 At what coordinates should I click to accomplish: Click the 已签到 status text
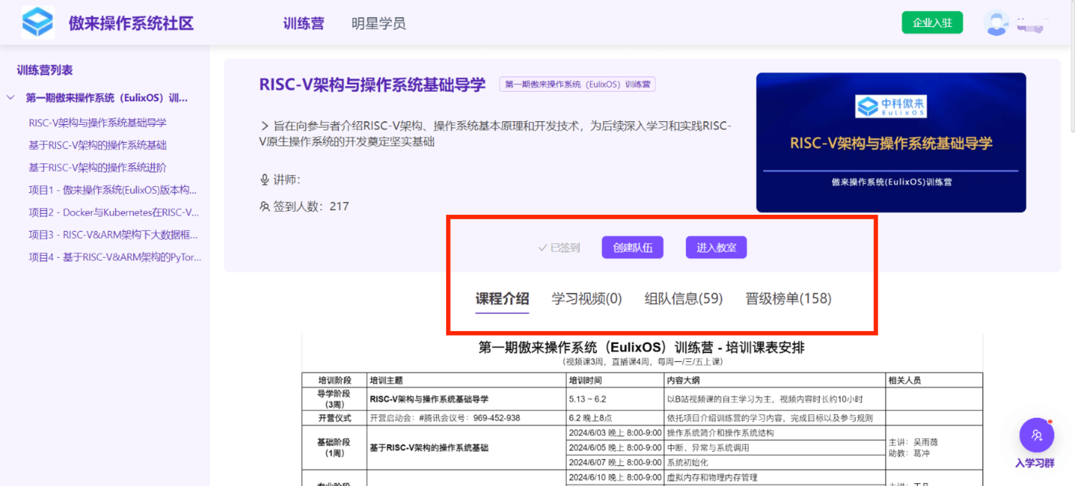coord(565,248)
